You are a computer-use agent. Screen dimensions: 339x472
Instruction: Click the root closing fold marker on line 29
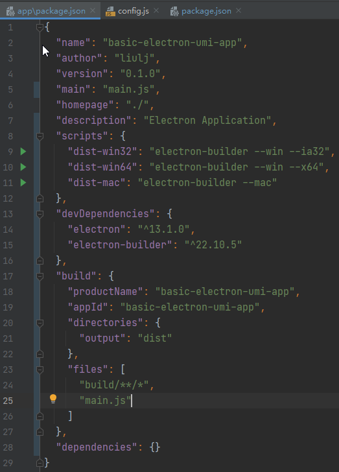click(x=40, y=463)
